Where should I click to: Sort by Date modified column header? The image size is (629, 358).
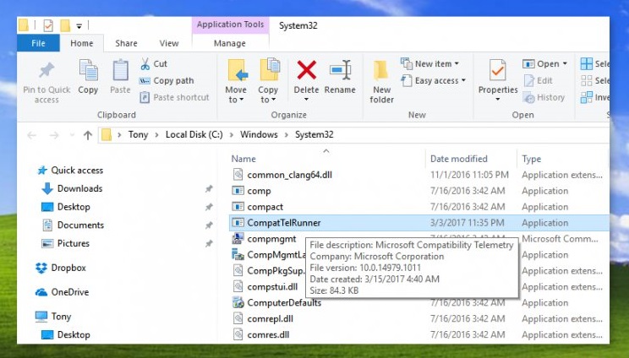tap(459, 159)
